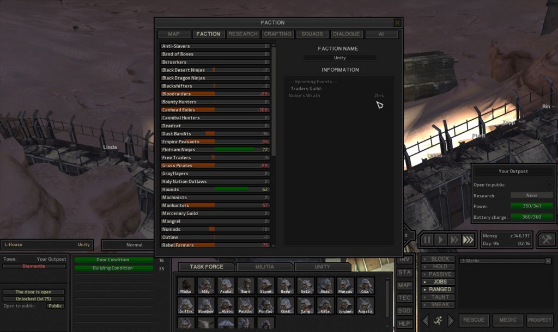Select Beep's character portrait
The width and height of the screenshot is (558, 332).
(286, 286)
